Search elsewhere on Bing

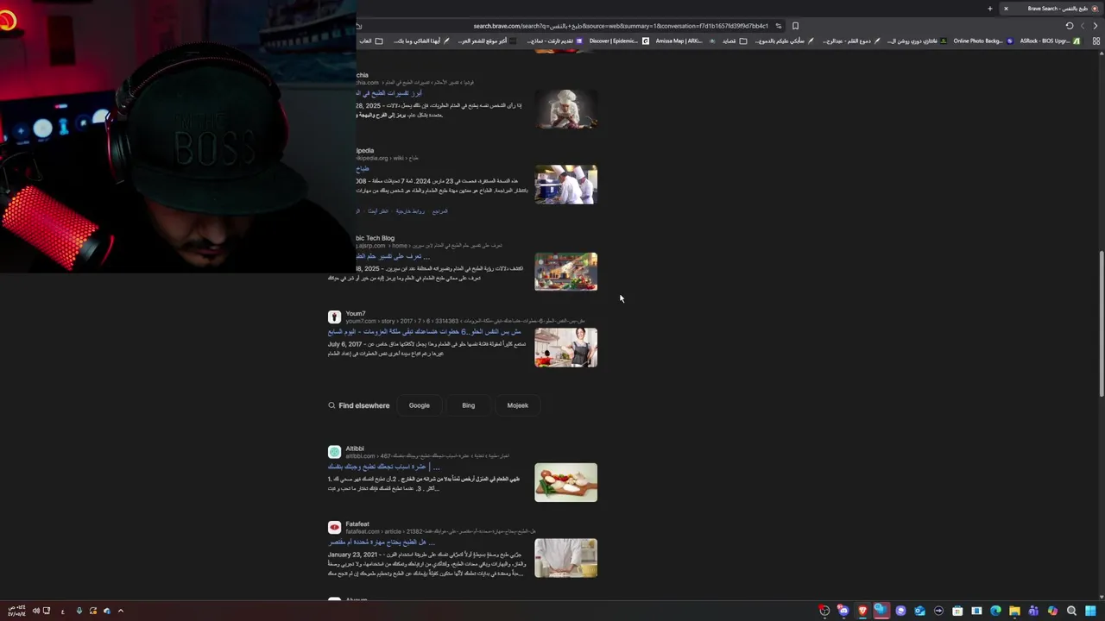click(468, 405)
